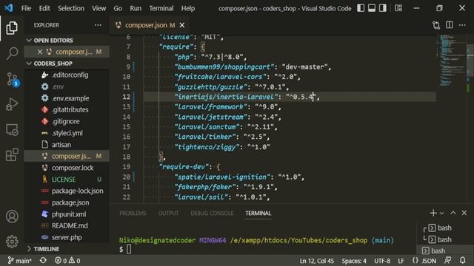Split the editor to the right
The image size is (474, 266).
pos(450,25)
